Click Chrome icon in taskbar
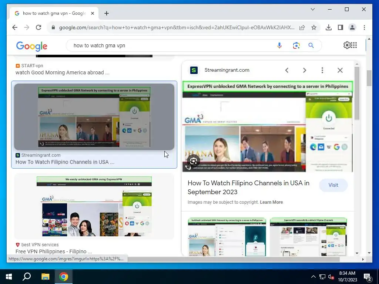The width and height of the screenshot is (379, 284). coord(64,277)
